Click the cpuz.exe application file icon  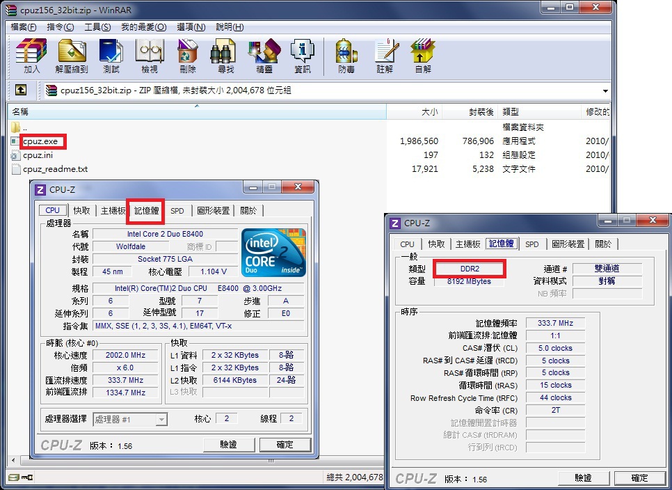coord(15,141)
